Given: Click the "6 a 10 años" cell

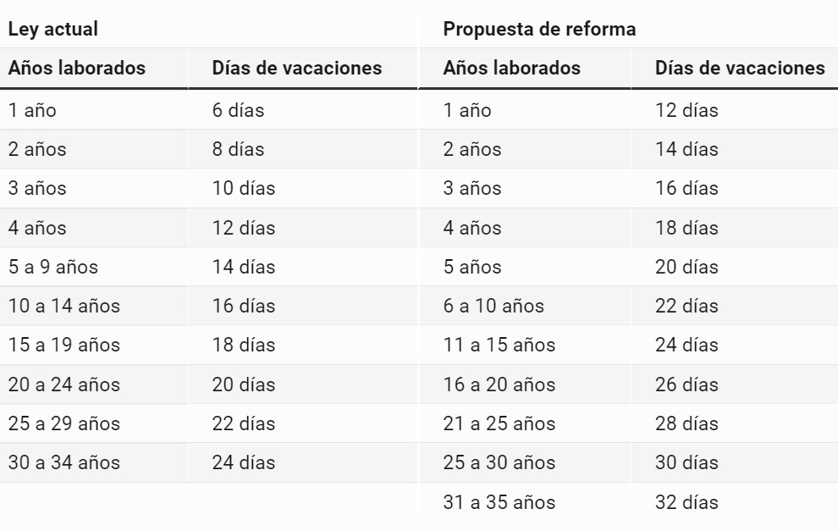Looking at the screenshot, I should pos(493,307).
